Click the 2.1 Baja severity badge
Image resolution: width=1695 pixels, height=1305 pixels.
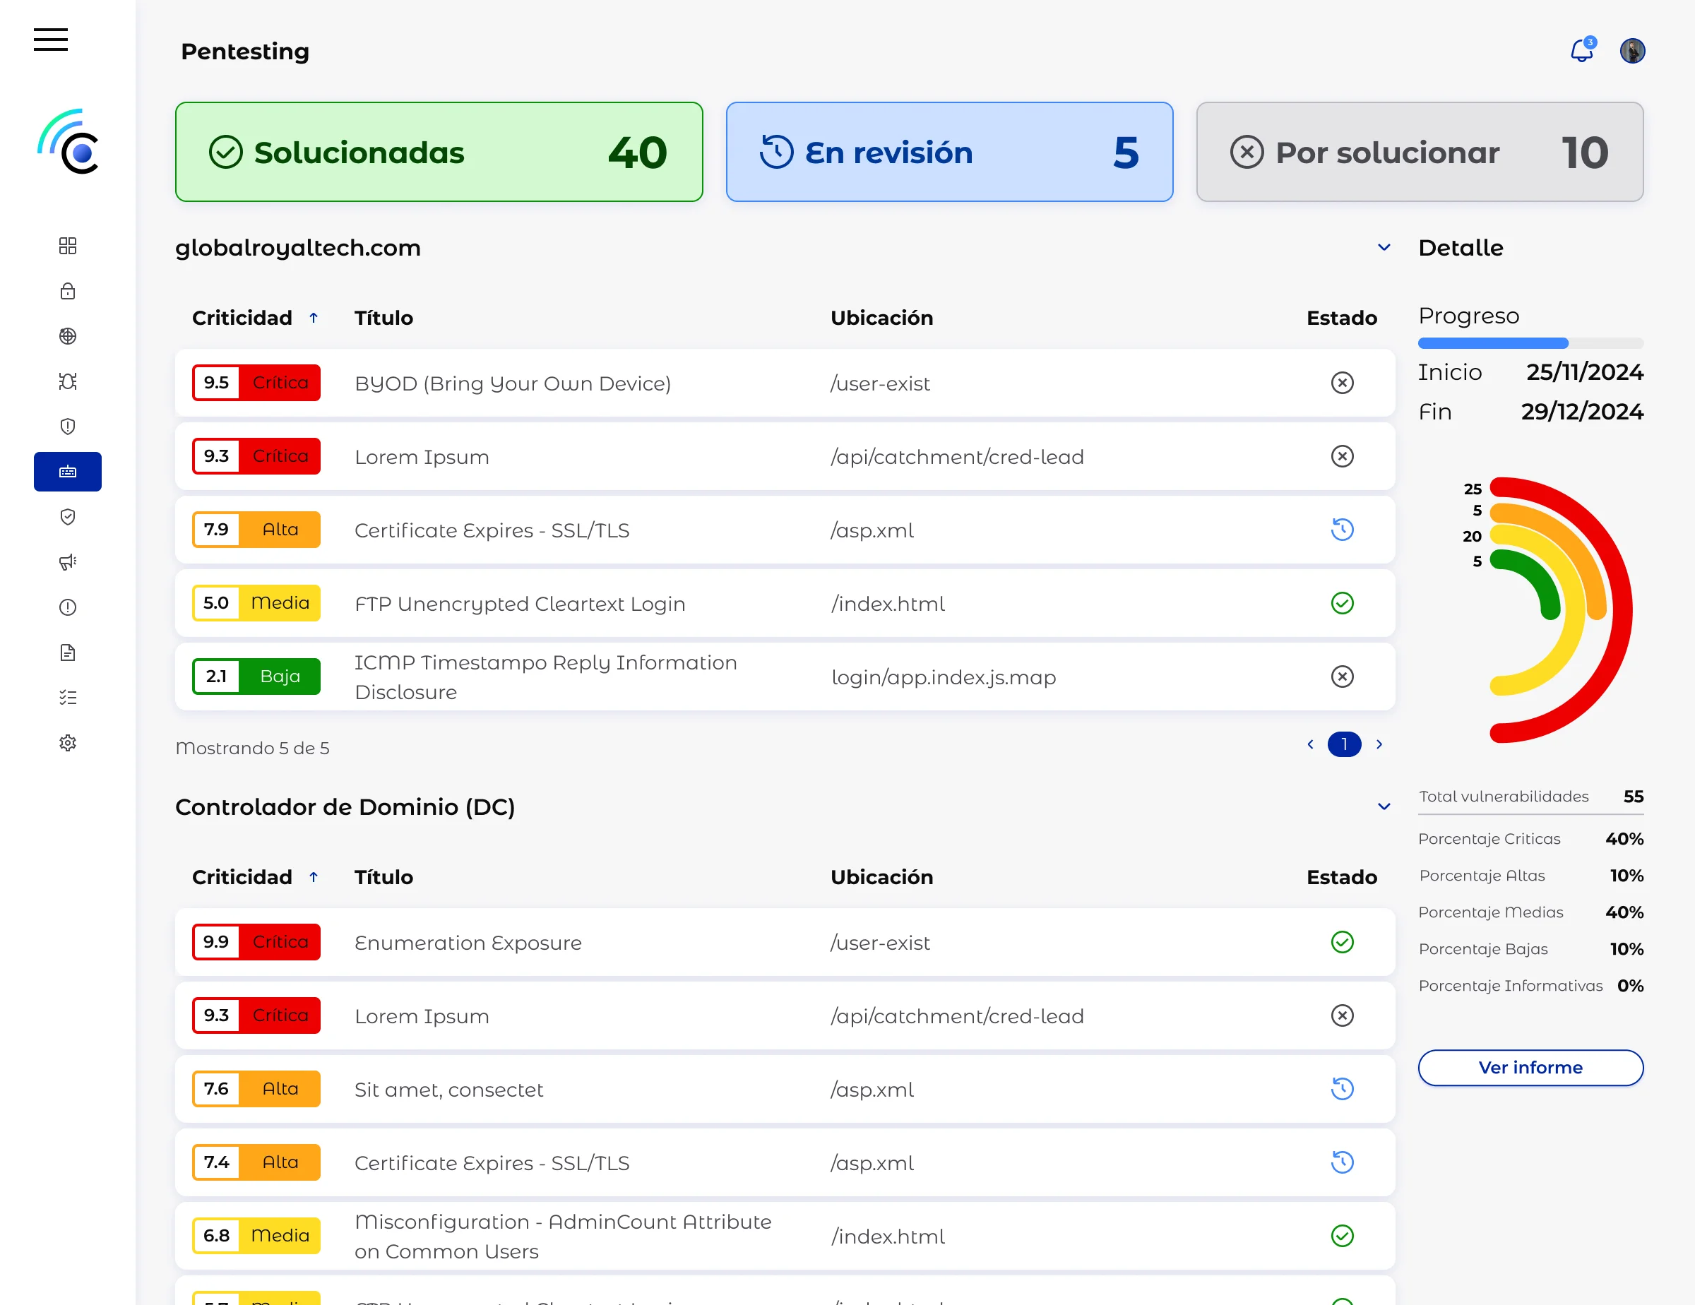tap(256, 677)
